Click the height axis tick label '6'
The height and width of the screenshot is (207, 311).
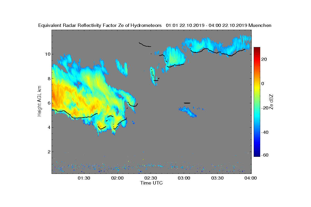(49, 103)
